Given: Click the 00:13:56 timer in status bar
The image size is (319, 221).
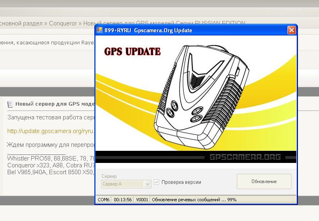Looking at the screenshot, I should (123, 200).
